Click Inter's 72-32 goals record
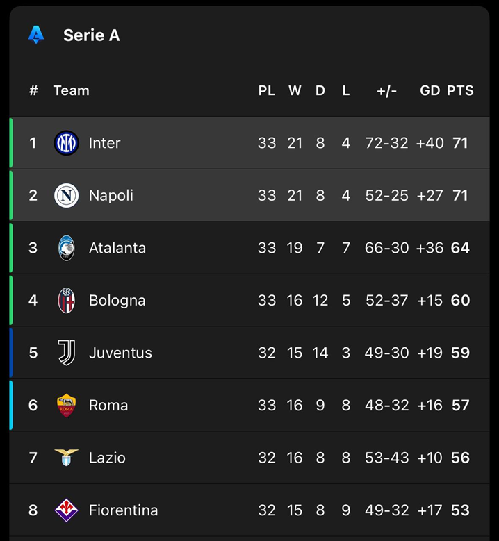The width and height of the screenshot is (499, 541). click(x=386, y=143)
